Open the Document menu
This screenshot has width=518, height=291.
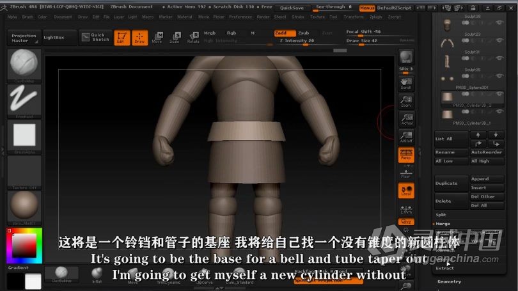(63, 17)
